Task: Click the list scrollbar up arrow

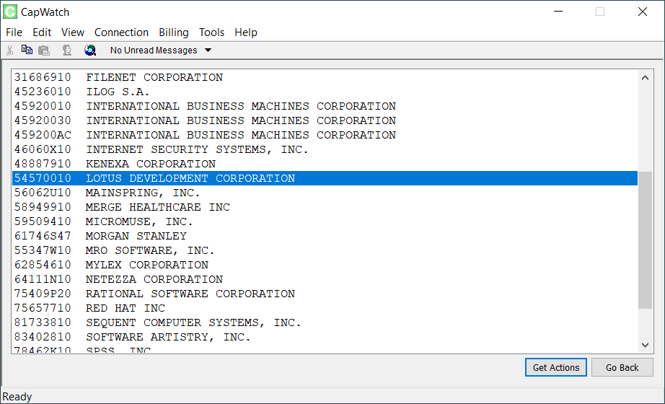Action: click(x=645, y=78)
